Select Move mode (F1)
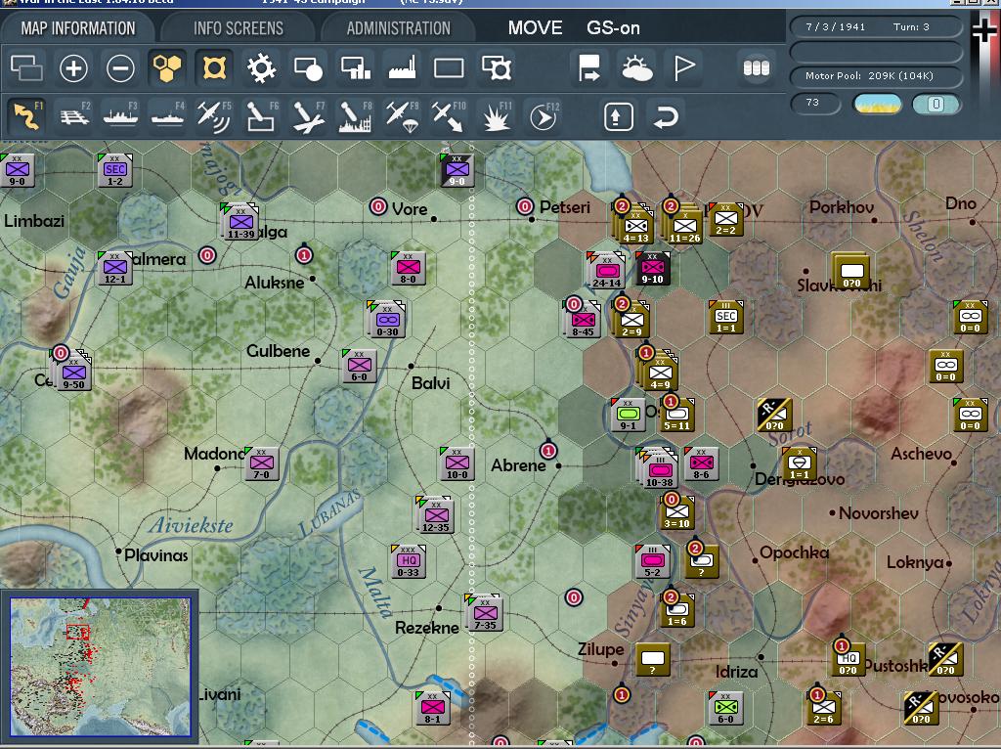Viewport: 1001px width, 749px height. [26, 116]
